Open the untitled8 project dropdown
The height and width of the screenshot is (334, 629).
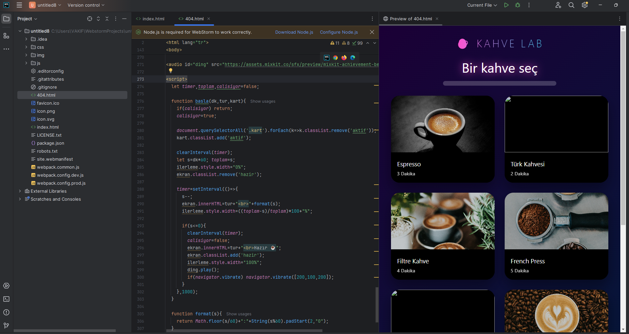(x=45, y=5)
